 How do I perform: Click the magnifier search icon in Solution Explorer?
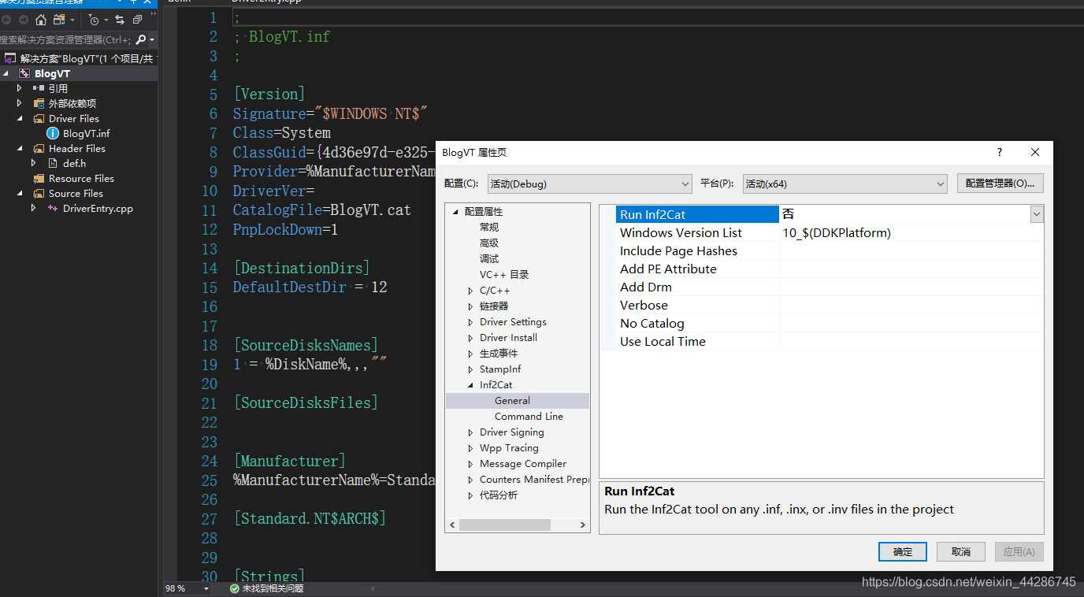click(x=140, y=39)
